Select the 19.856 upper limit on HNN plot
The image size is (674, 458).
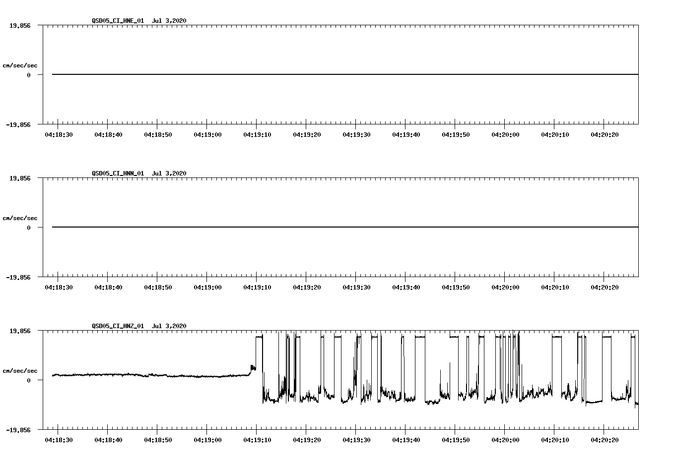(20, 178)
